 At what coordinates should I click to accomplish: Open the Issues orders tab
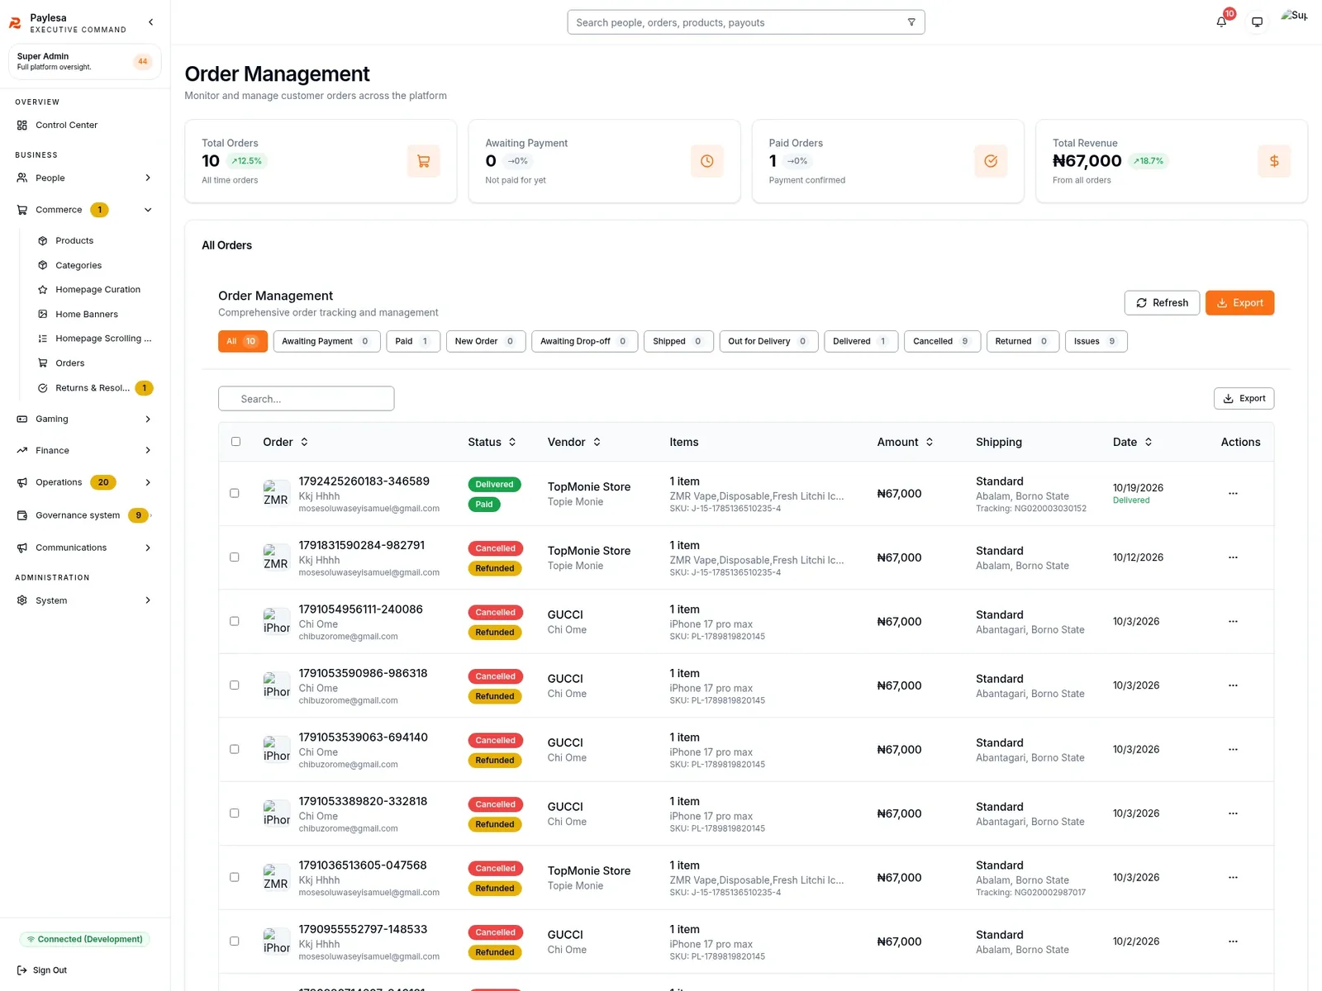pyautogui.click(x=1096, y=342)
